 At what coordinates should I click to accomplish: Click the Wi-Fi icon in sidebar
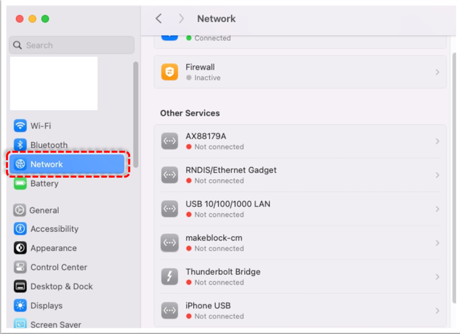pyautogui.click(x=20, y=126)
